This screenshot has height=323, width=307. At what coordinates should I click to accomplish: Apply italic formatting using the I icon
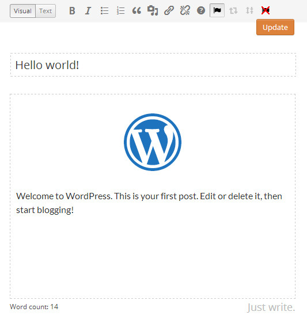(x=88, y=11)
